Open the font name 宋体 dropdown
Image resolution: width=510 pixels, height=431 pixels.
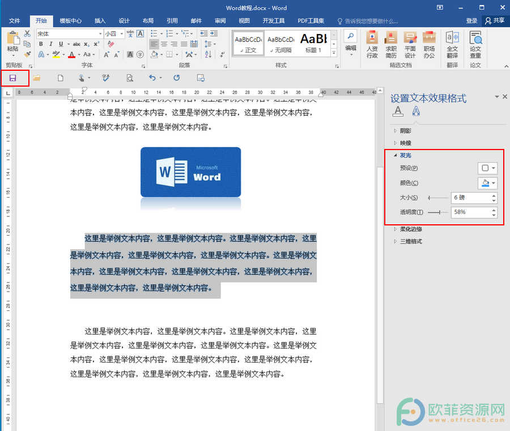click(x=100, y=34)
